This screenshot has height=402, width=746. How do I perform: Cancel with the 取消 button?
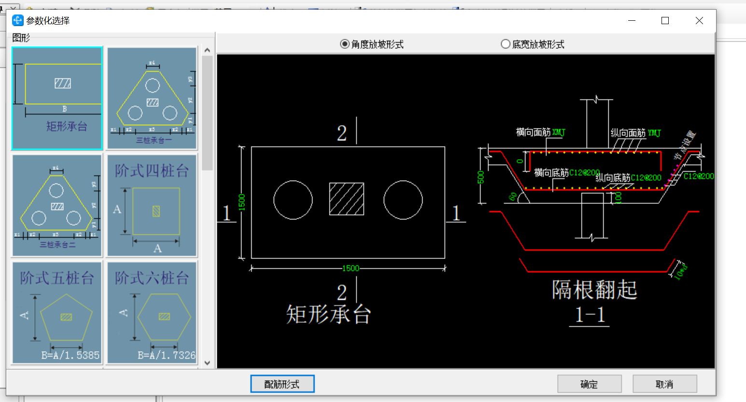point(665,384)
